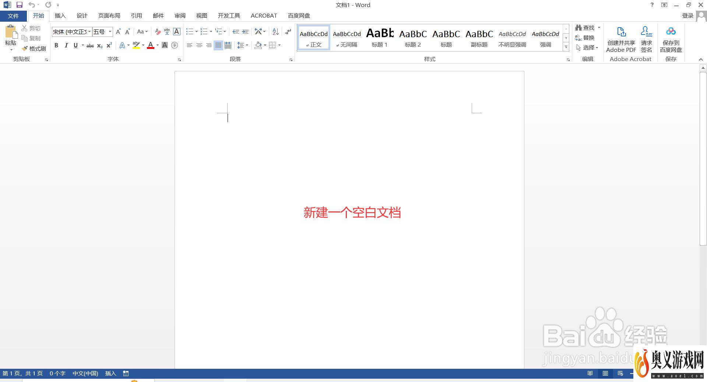
Task: Apply character border icon
Action: coord(177,32)
